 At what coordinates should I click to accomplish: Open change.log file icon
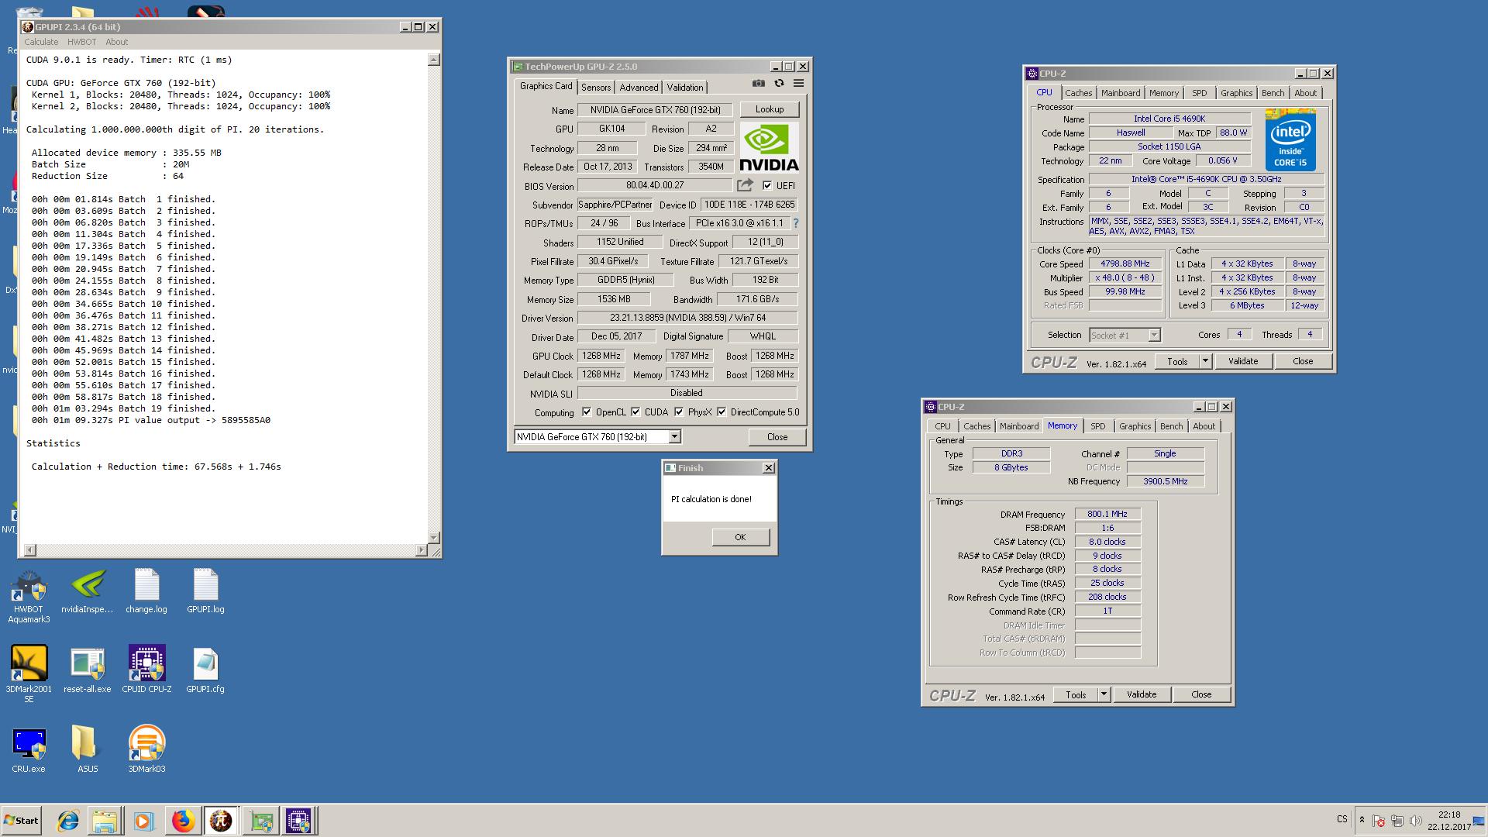click(146, 591)
